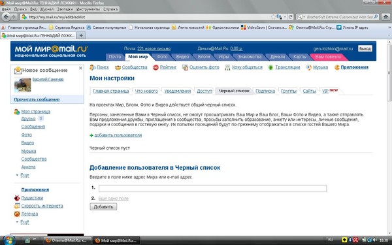This screenshot has height=245, width=392.
Task: Open the Закладки menu
Action: pos(65,9)
